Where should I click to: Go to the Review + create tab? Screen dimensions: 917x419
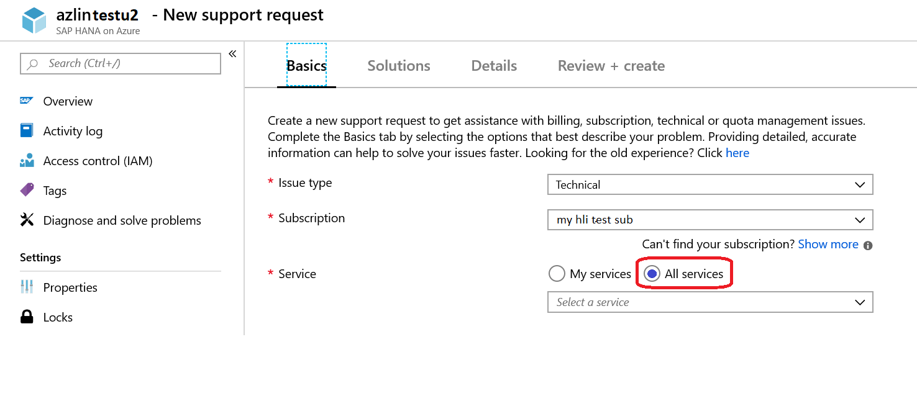[611, 66]
